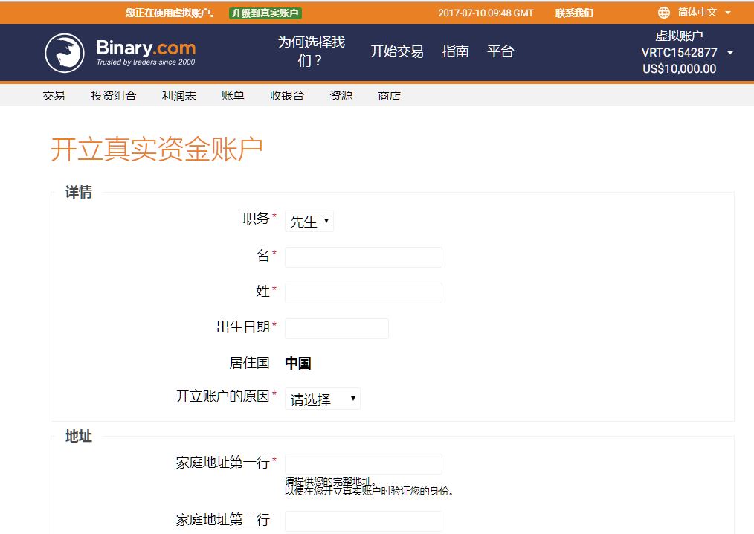Open the 为何选择我们 menu item
The image size is (754, 534).
(x=311, y=51)
